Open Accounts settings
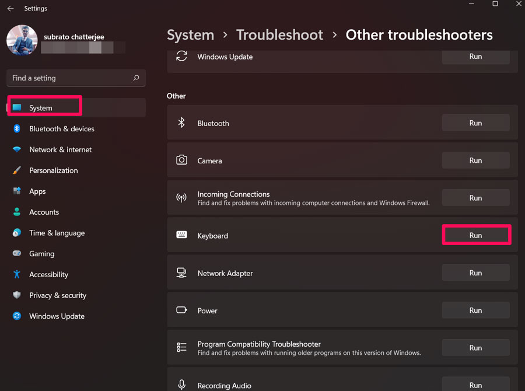 click(76, 212)
